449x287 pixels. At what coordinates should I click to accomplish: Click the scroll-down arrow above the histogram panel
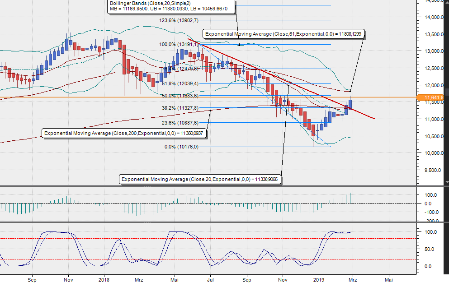[447, 182]
